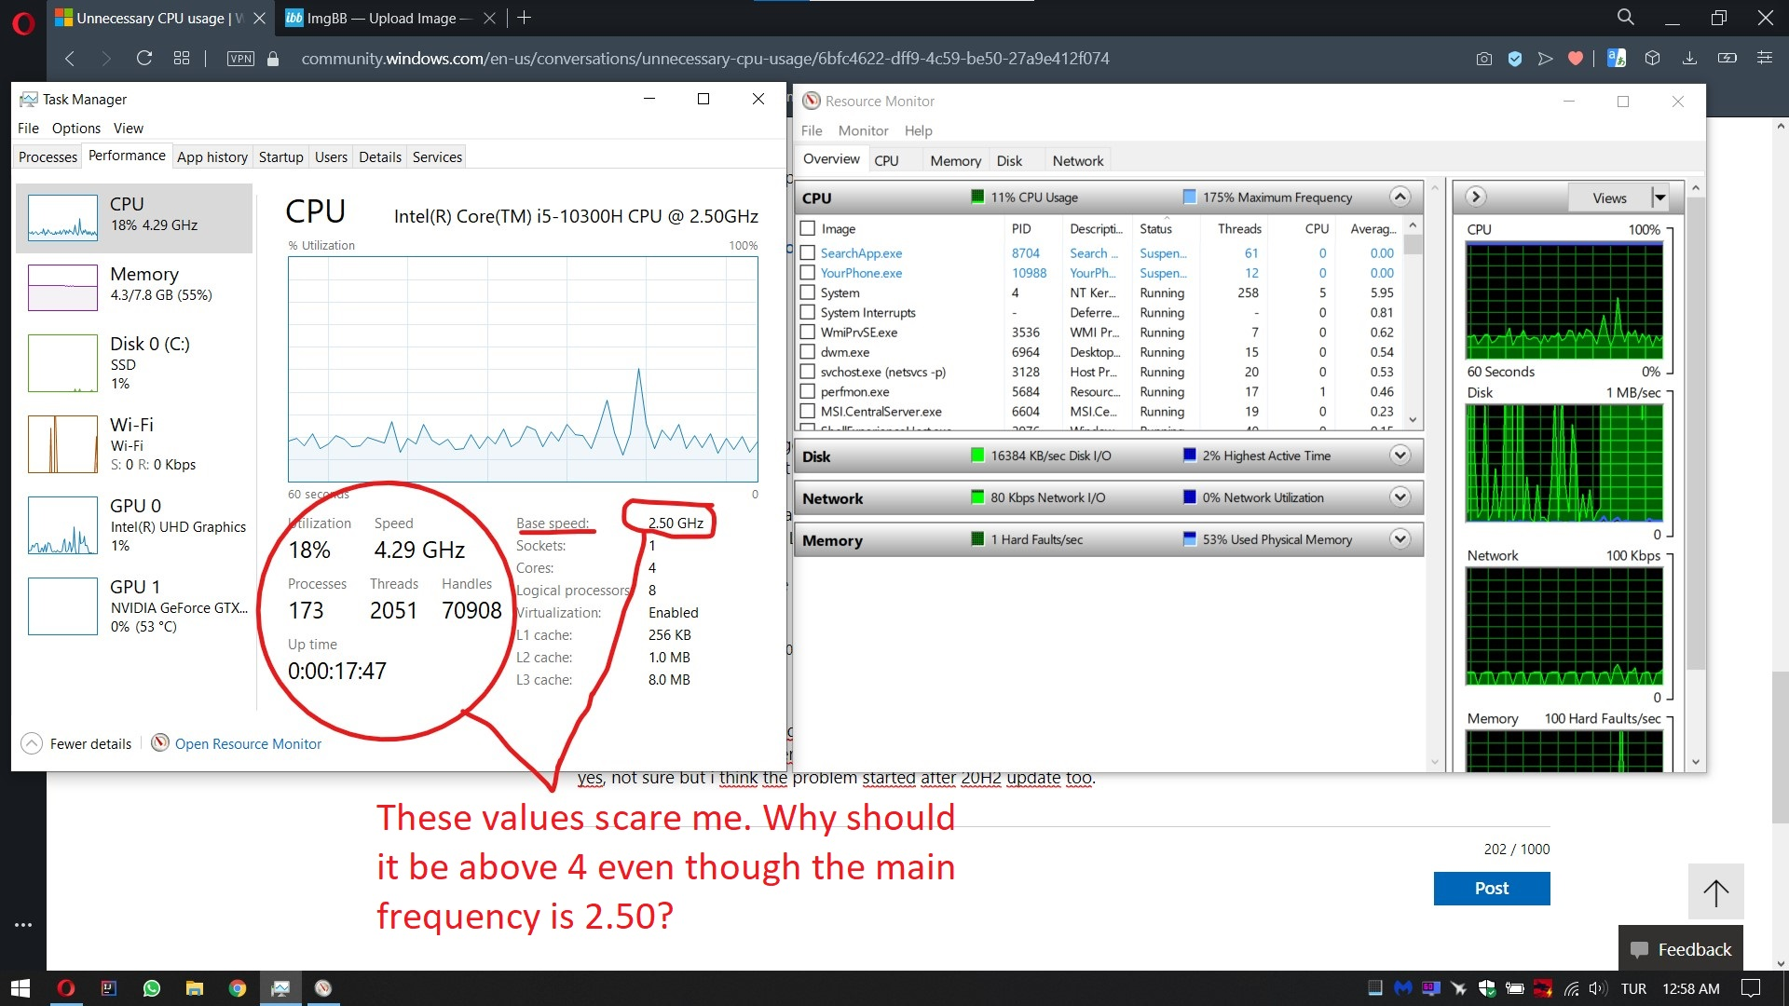
Task: Open a new browser tab
Action: (x=524, y=18)
